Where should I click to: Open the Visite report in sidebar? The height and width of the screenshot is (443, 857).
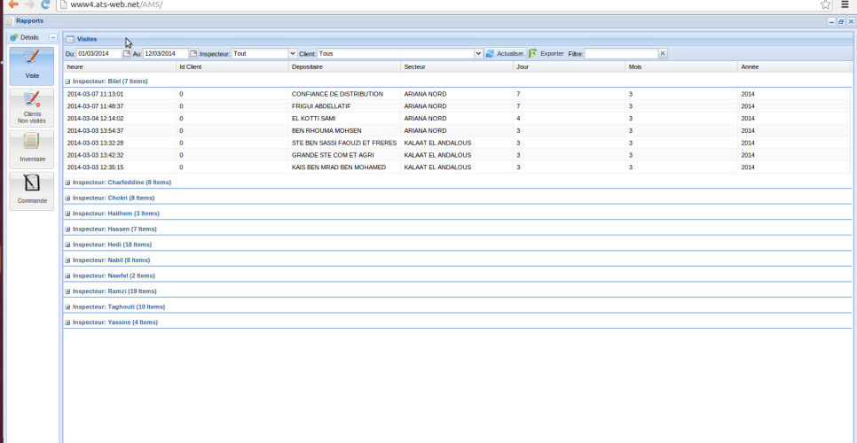[32, 66]
